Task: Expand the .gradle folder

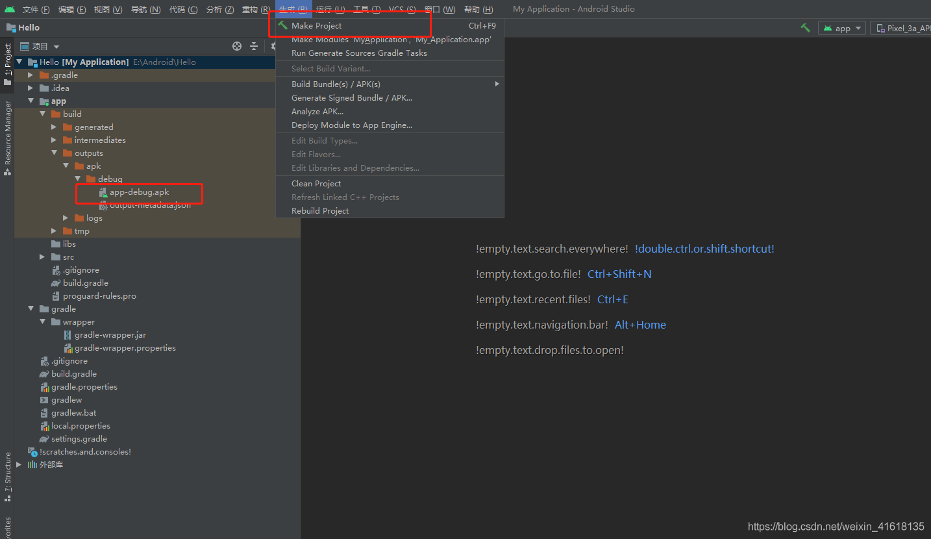Action: point(31,75)
